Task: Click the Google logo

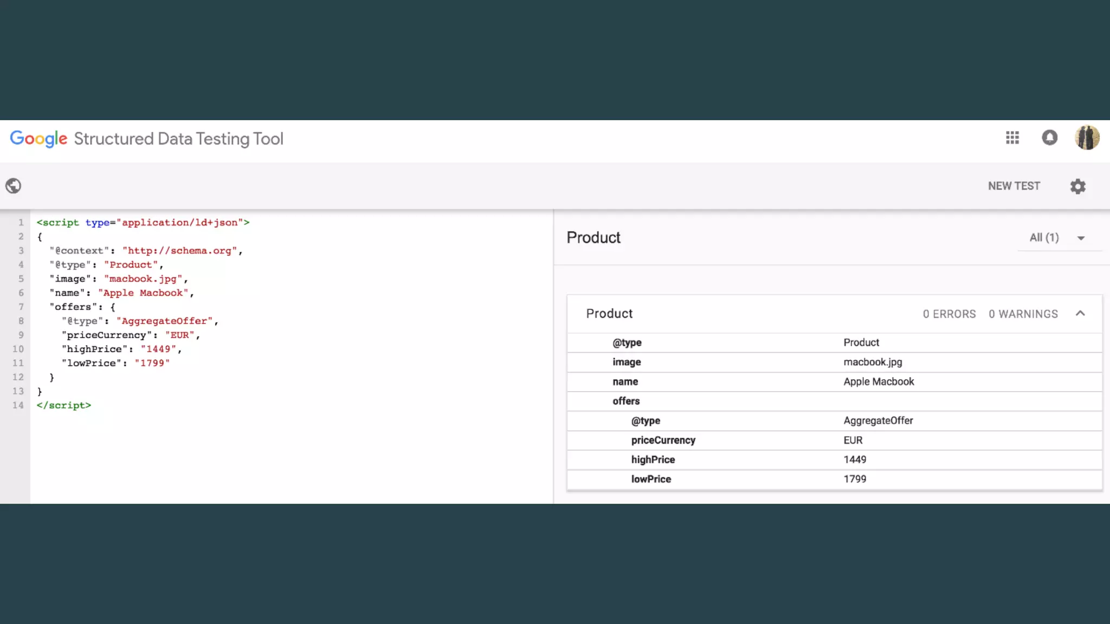Action: [38, 139]
